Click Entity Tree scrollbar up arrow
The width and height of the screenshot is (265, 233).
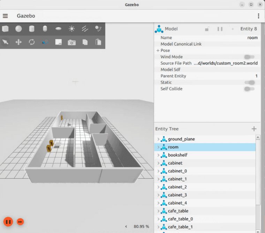258,137
